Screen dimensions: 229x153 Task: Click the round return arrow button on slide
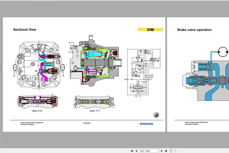(156, 115)
